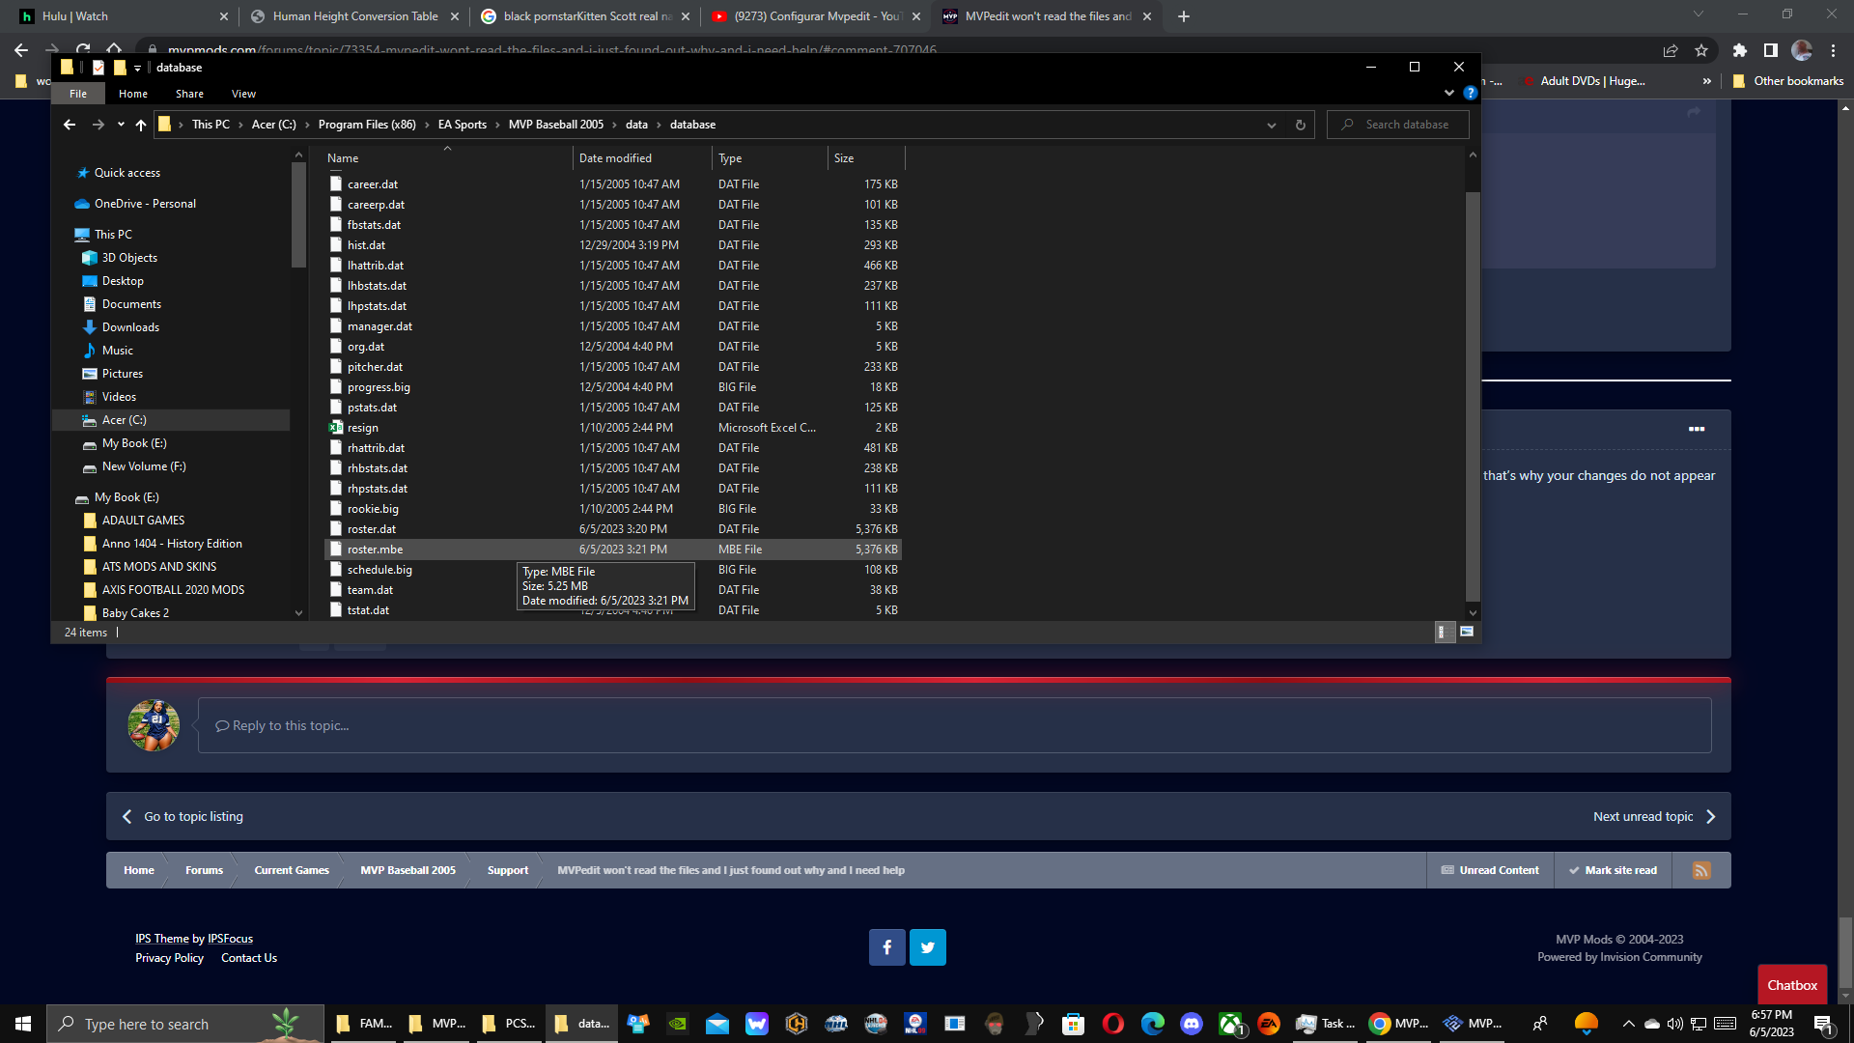The height and width of the screenshot is (1043, 1854).
Task: Click the Forward arrow in File Explorer
Action: point(98,125)
